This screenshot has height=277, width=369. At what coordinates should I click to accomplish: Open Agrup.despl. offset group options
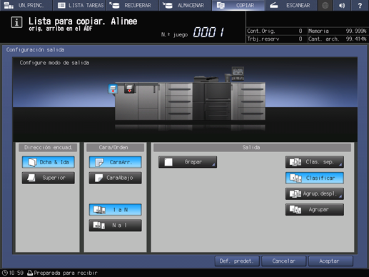coord(315,193)
